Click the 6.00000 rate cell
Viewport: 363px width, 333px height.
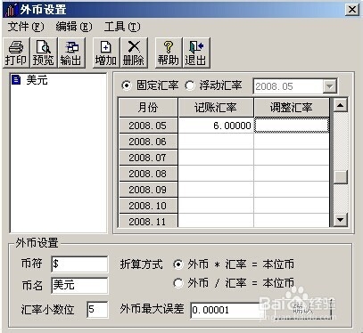click(x=216, y=126)
